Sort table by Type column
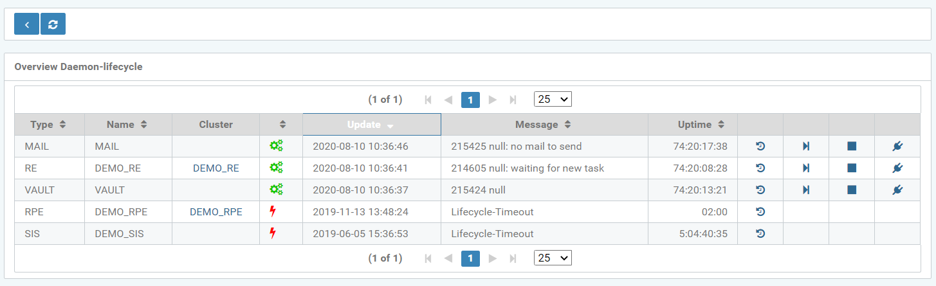 point(48,125)
